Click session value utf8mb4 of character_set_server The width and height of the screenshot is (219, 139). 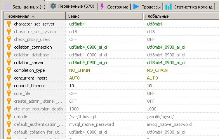tap(77, 24)
